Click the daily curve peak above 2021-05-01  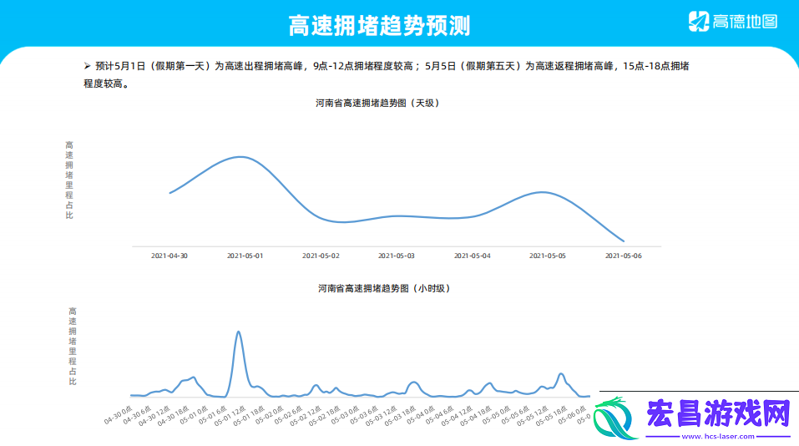(240, 157)
